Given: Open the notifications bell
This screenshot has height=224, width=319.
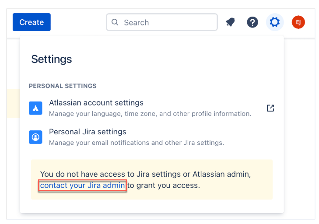Looking at the screenshot, I should pyautogui.click(x=230, y=22).
